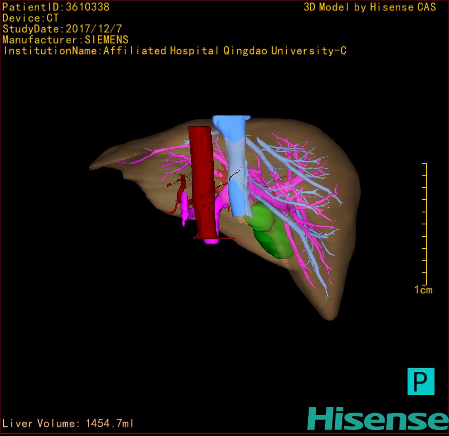Click the PatientID 3610338 text

56,7
